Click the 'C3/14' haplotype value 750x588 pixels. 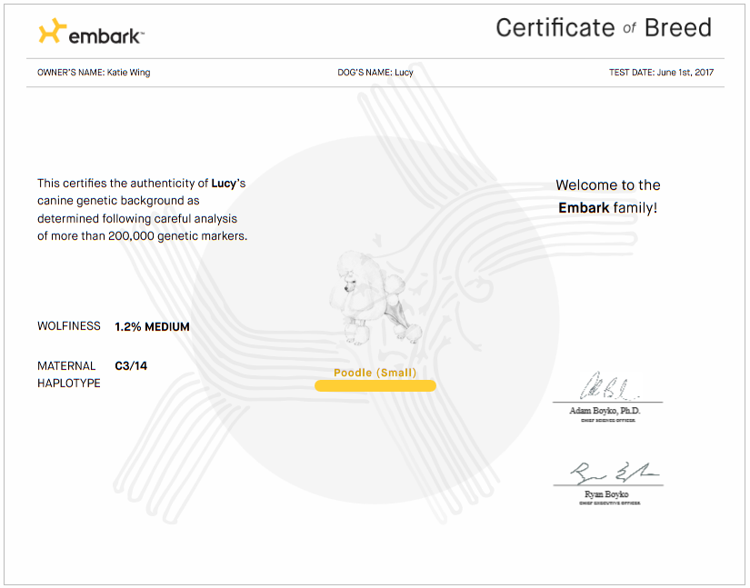(131, 366)
